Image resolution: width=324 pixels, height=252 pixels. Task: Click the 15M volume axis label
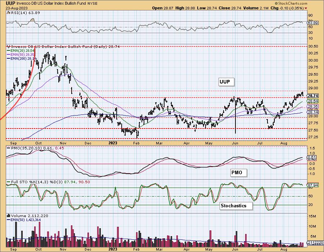tap(312, 216)
